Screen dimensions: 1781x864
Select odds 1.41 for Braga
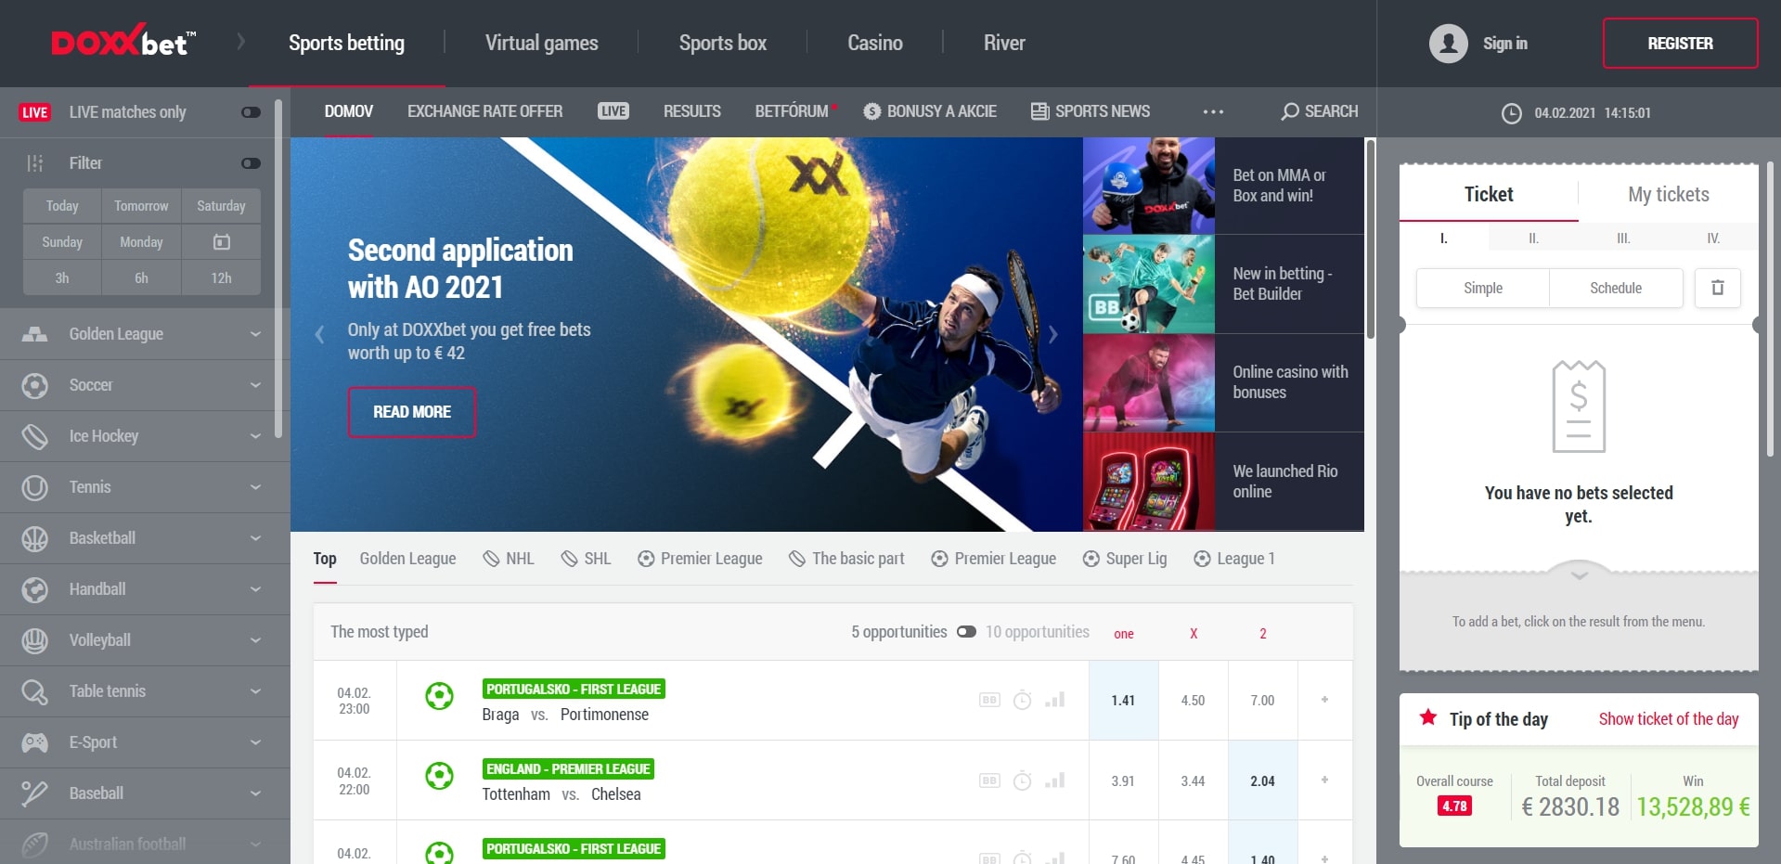click(1123, 701)
